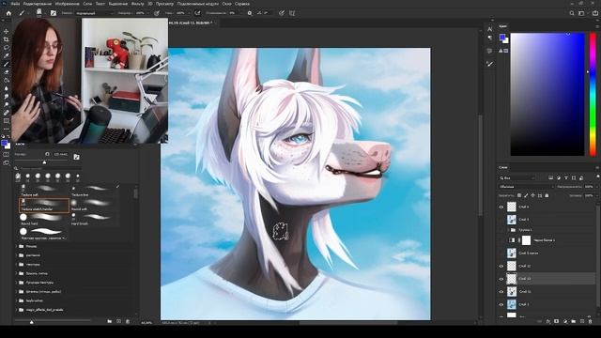
Task: Click the brush size slider handle
Action: pos(44,162)
